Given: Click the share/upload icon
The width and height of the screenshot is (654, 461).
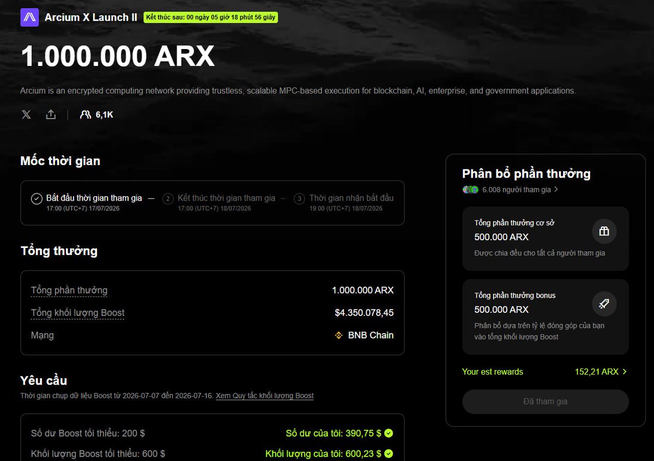Looking at the screenshot, I should (51, 114).
